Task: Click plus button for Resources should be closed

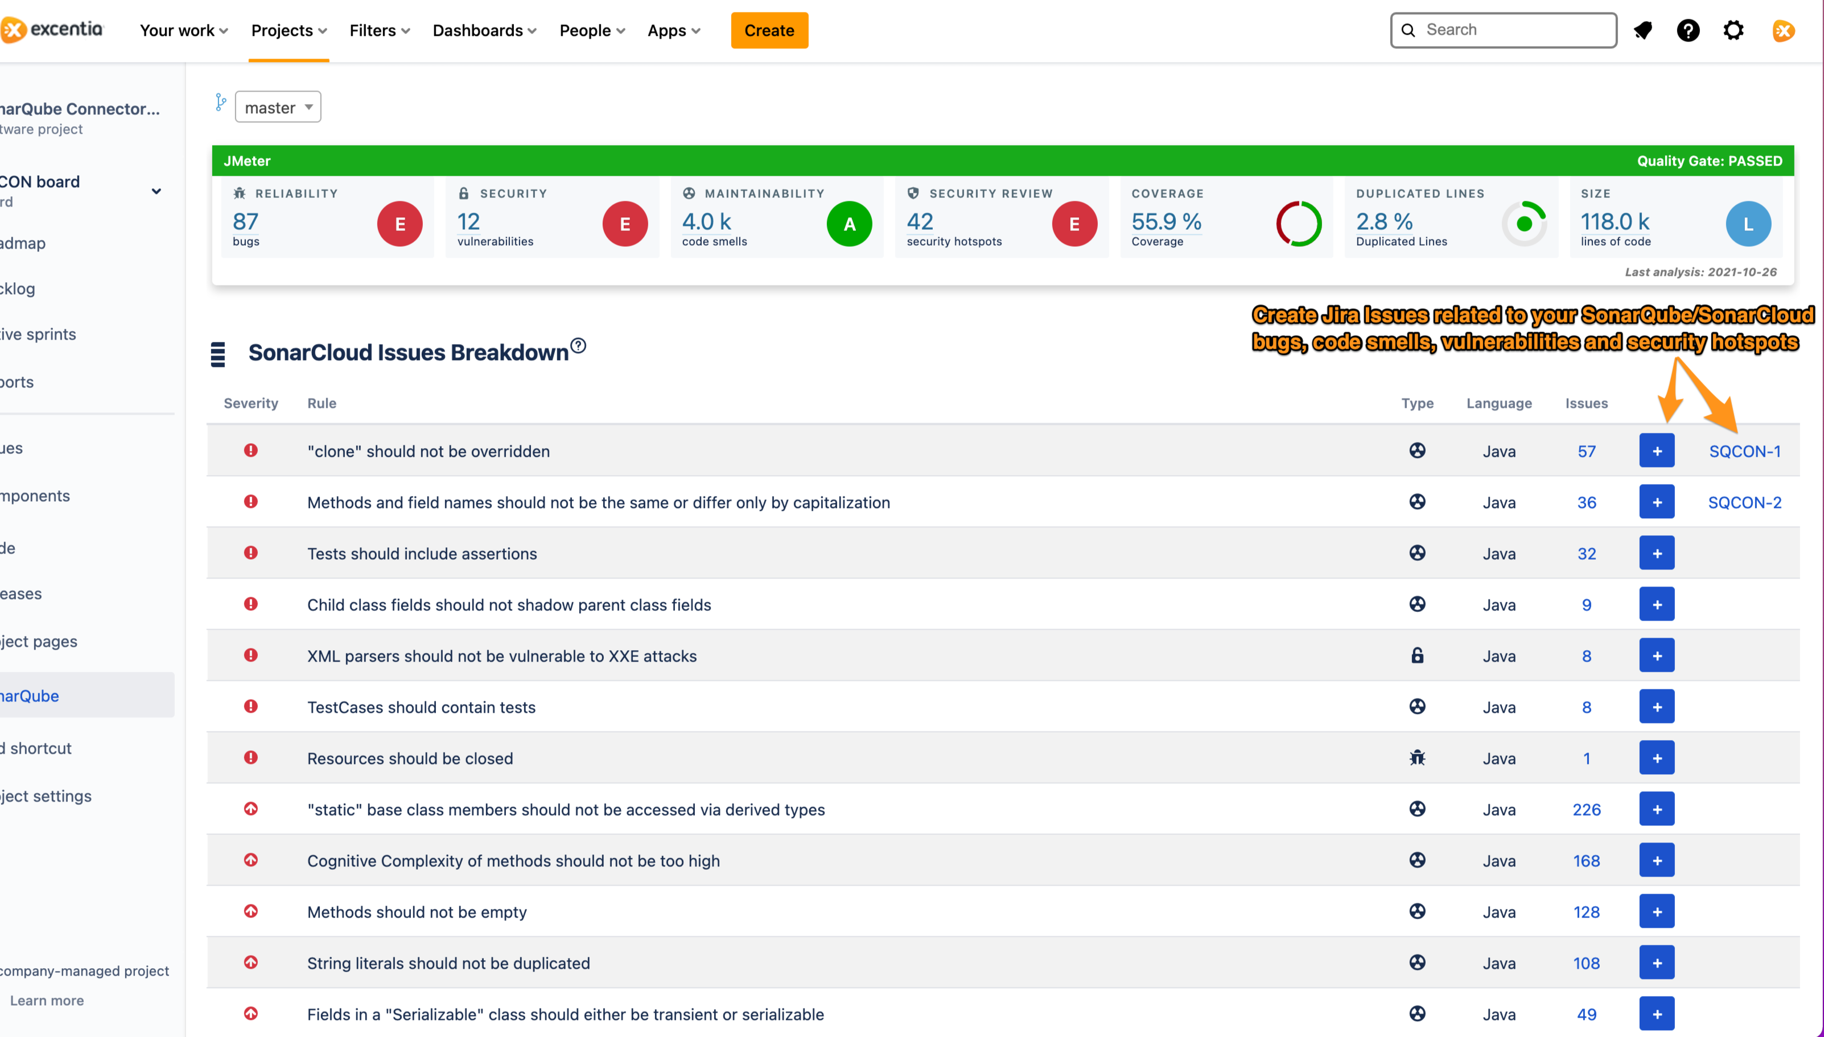Action: tap(1657, 758)
